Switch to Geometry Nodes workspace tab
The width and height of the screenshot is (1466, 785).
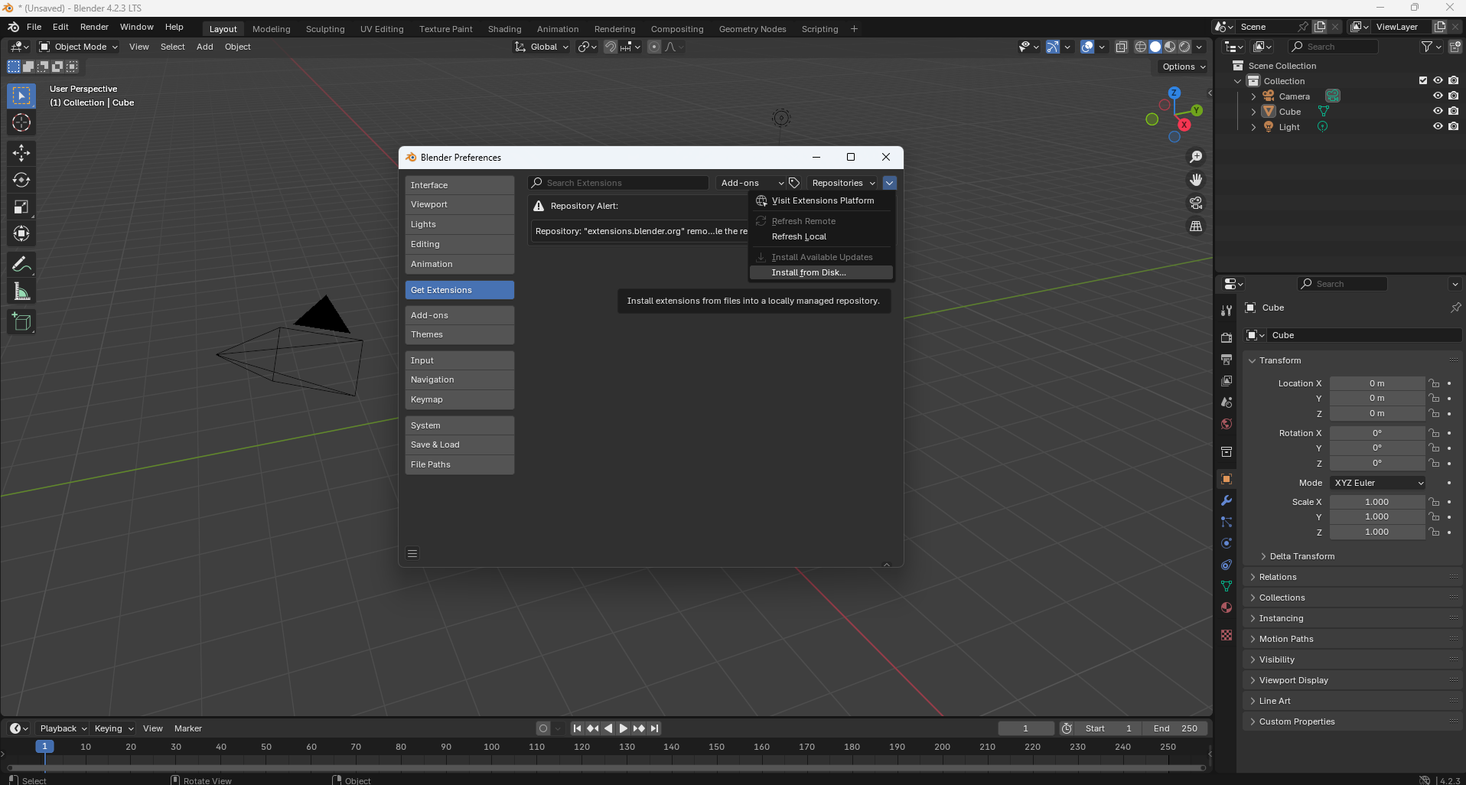(x=752, y=29)
